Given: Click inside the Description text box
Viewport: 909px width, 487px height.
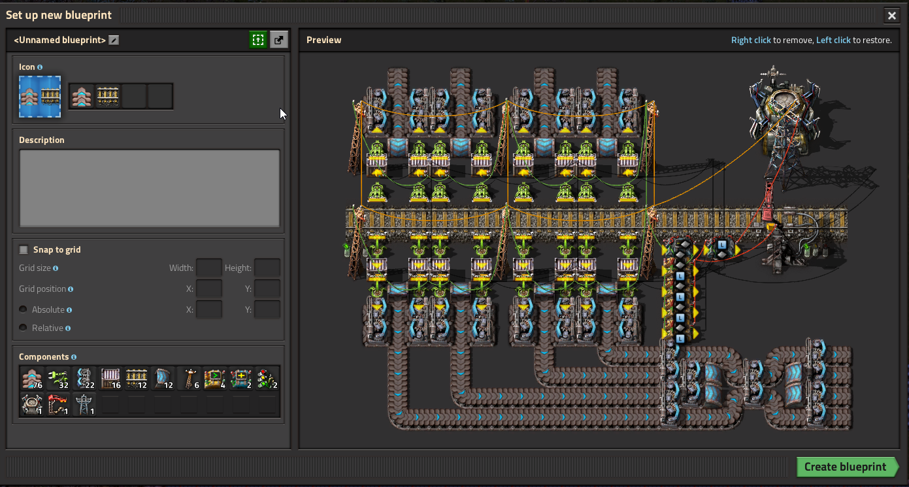Looking at the screenshot, I should point(149,188).
